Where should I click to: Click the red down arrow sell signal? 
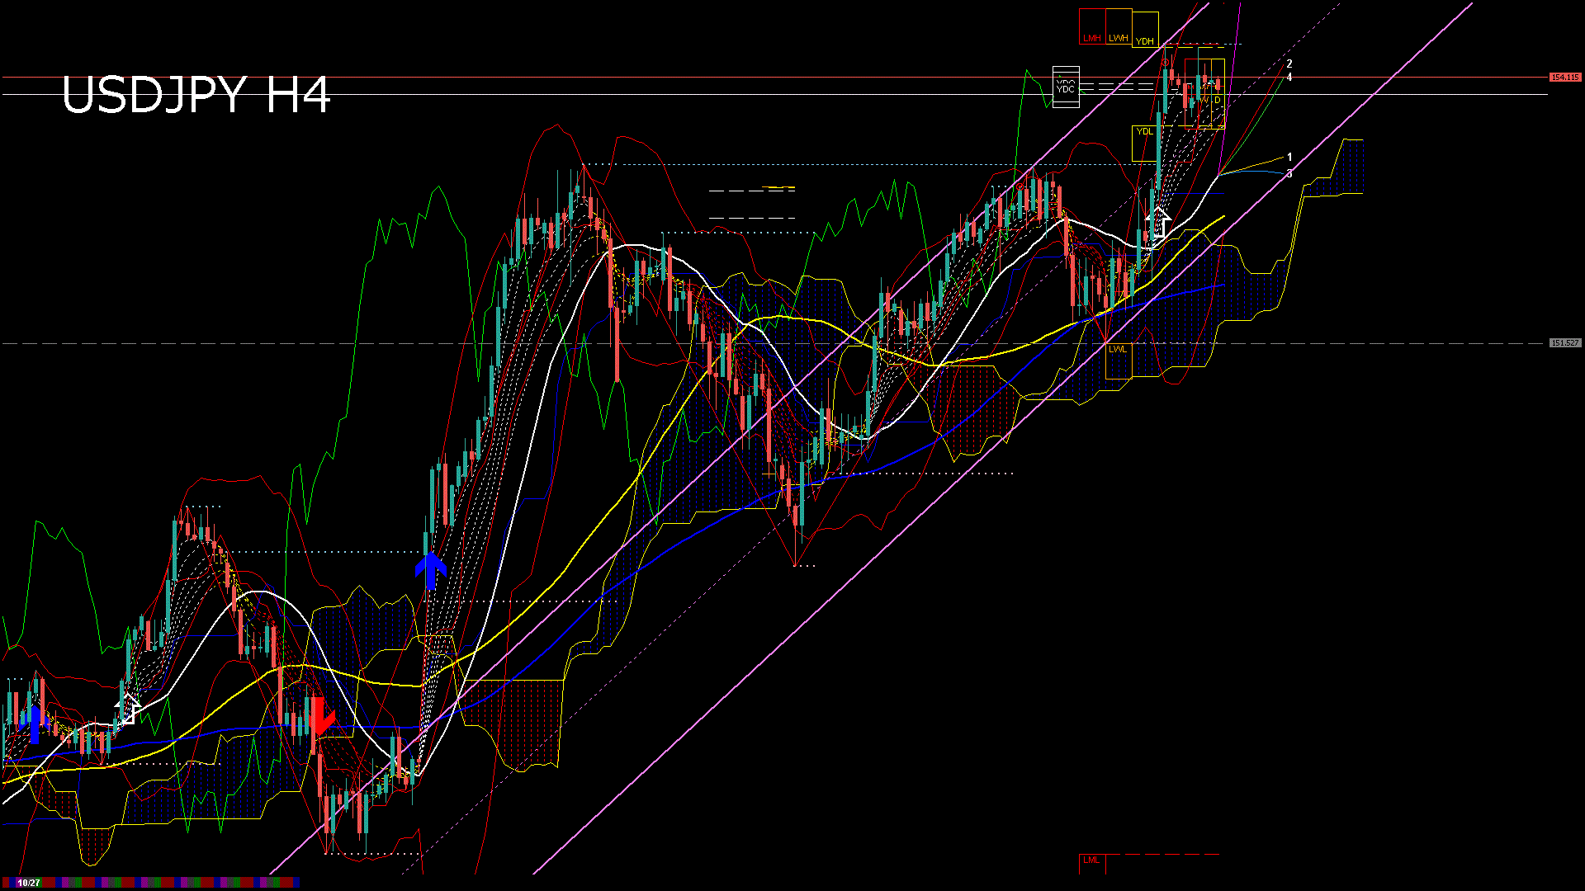[320, 718]
